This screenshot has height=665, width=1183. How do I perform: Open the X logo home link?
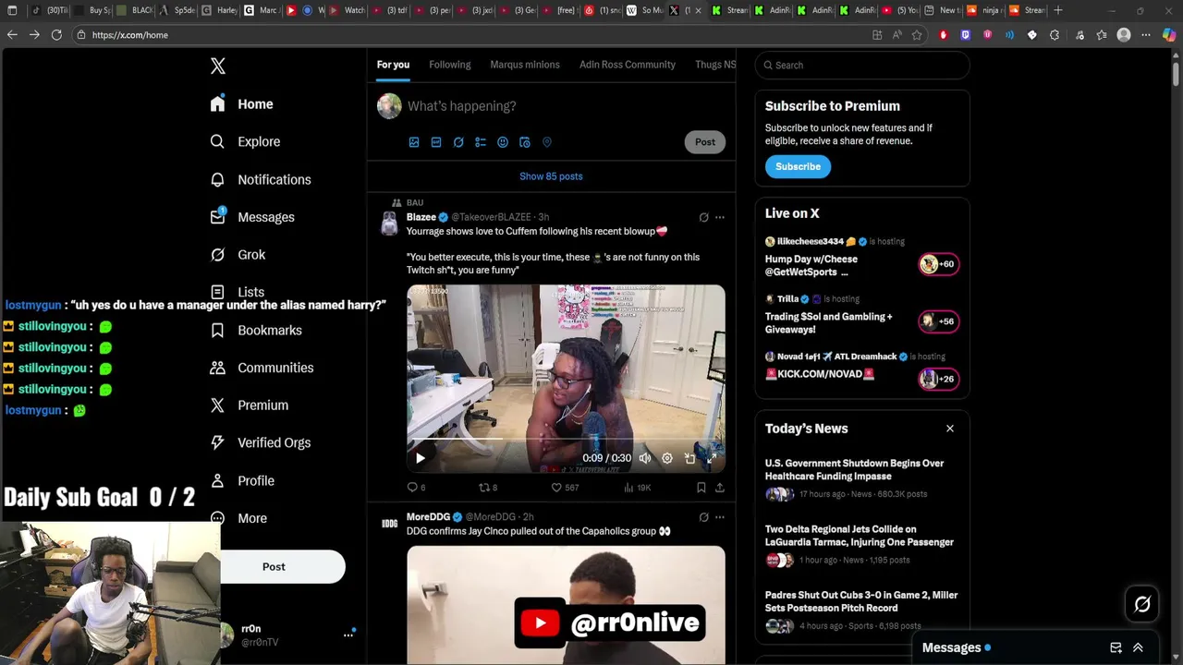(x=217, y=66)
